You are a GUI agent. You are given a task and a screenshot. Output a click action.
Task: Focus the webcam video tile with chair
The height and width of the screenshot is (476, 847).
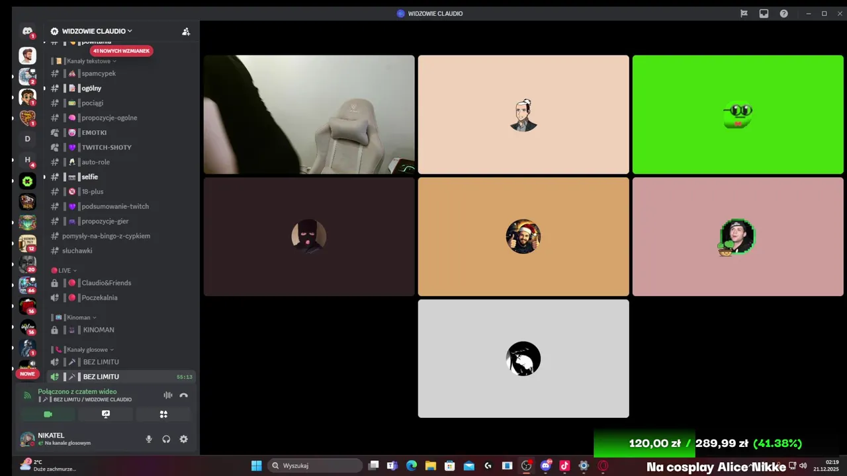coord(309,114)
